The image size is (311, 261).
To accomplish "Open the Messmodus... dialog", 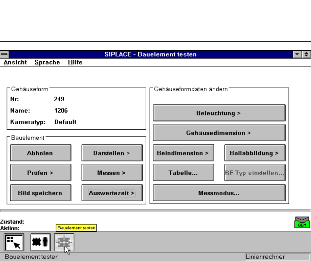I will tap(219, 193).
